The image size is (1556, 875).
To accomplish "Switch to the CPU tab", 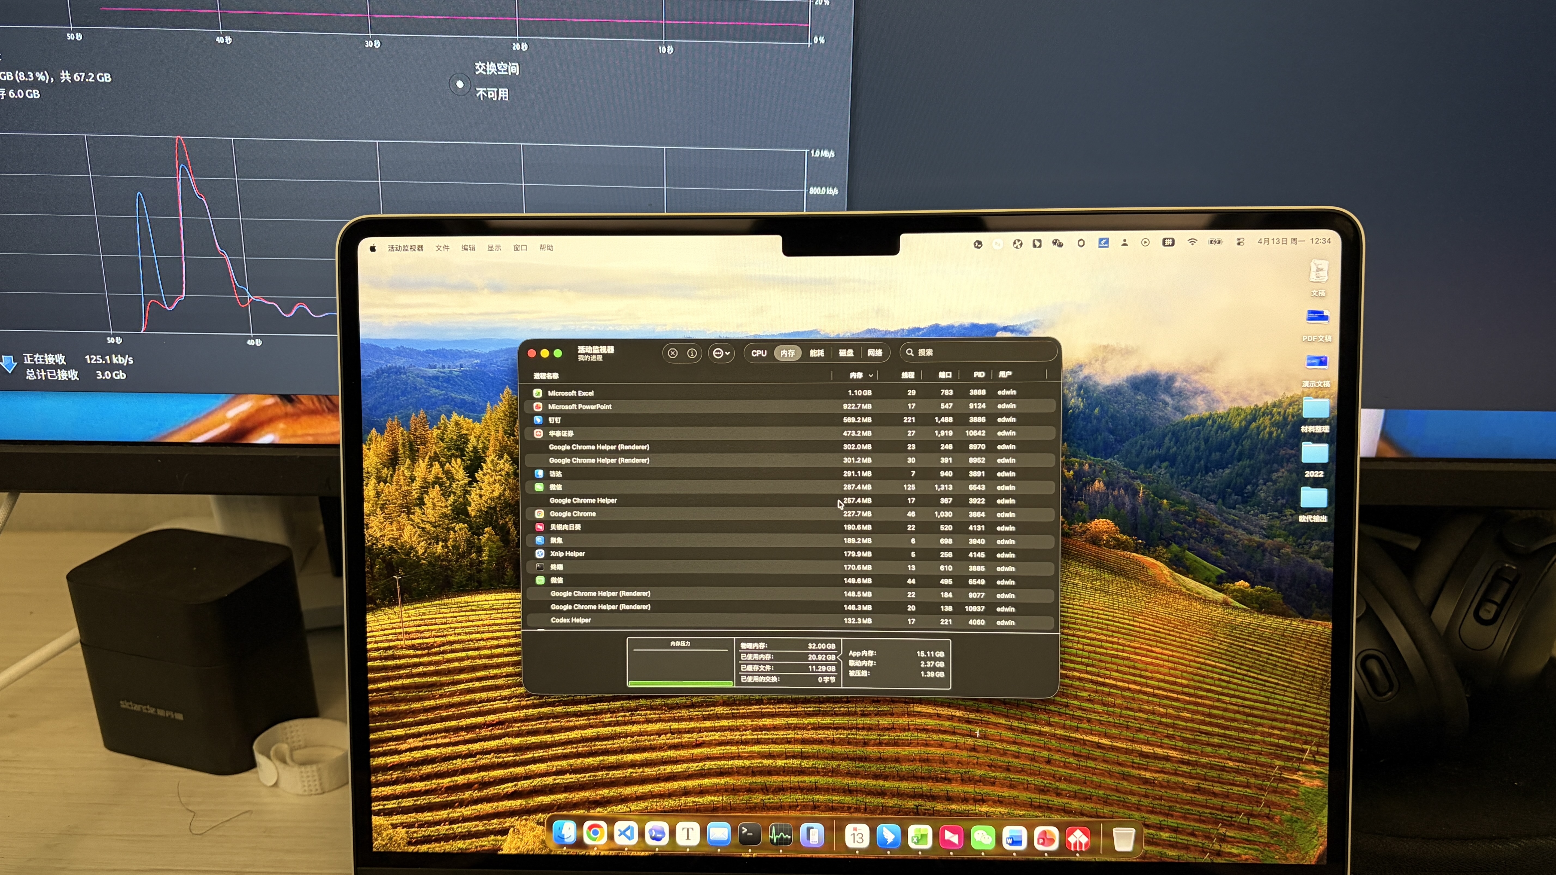I will click(x=759, y=353).
